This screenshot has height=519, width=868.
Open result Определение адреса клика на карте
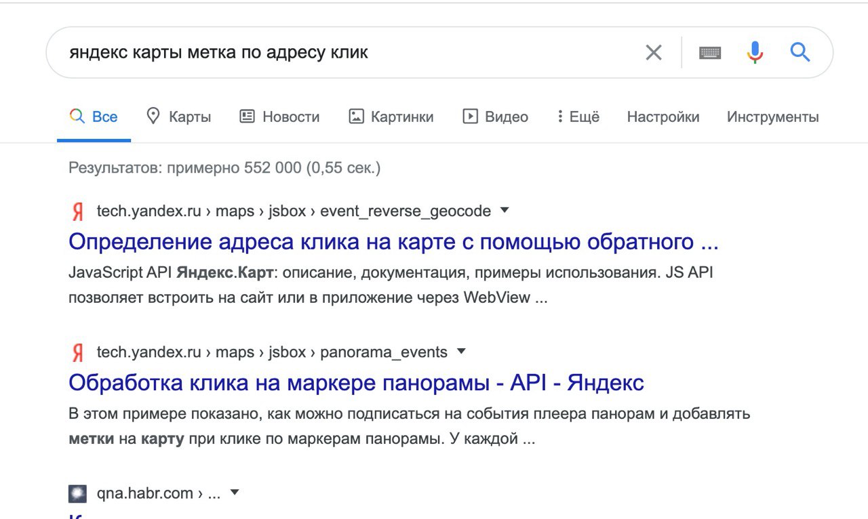(x=393, y=242)
